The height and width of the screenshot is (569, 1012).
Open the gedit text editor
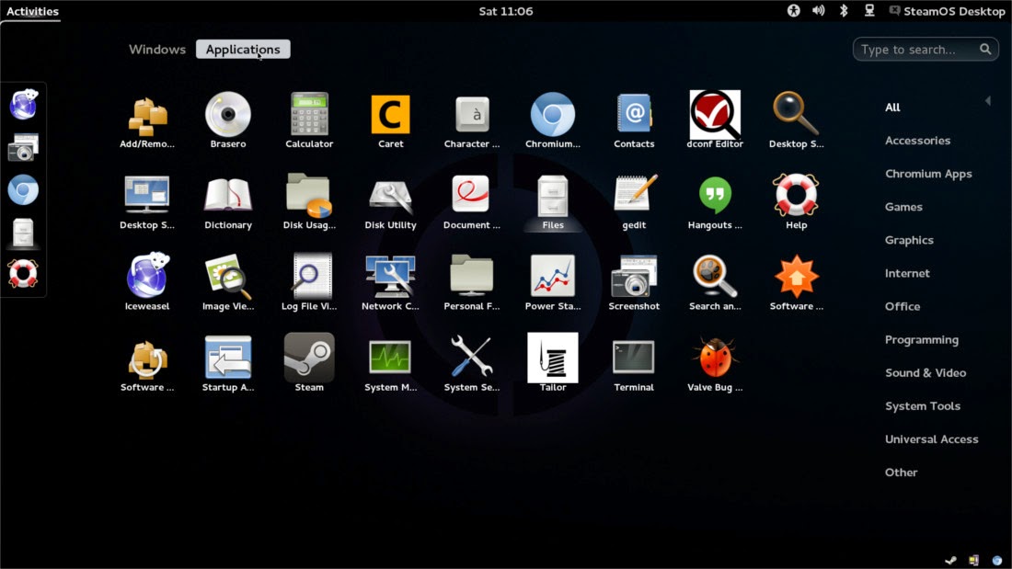tap(633, 199)
